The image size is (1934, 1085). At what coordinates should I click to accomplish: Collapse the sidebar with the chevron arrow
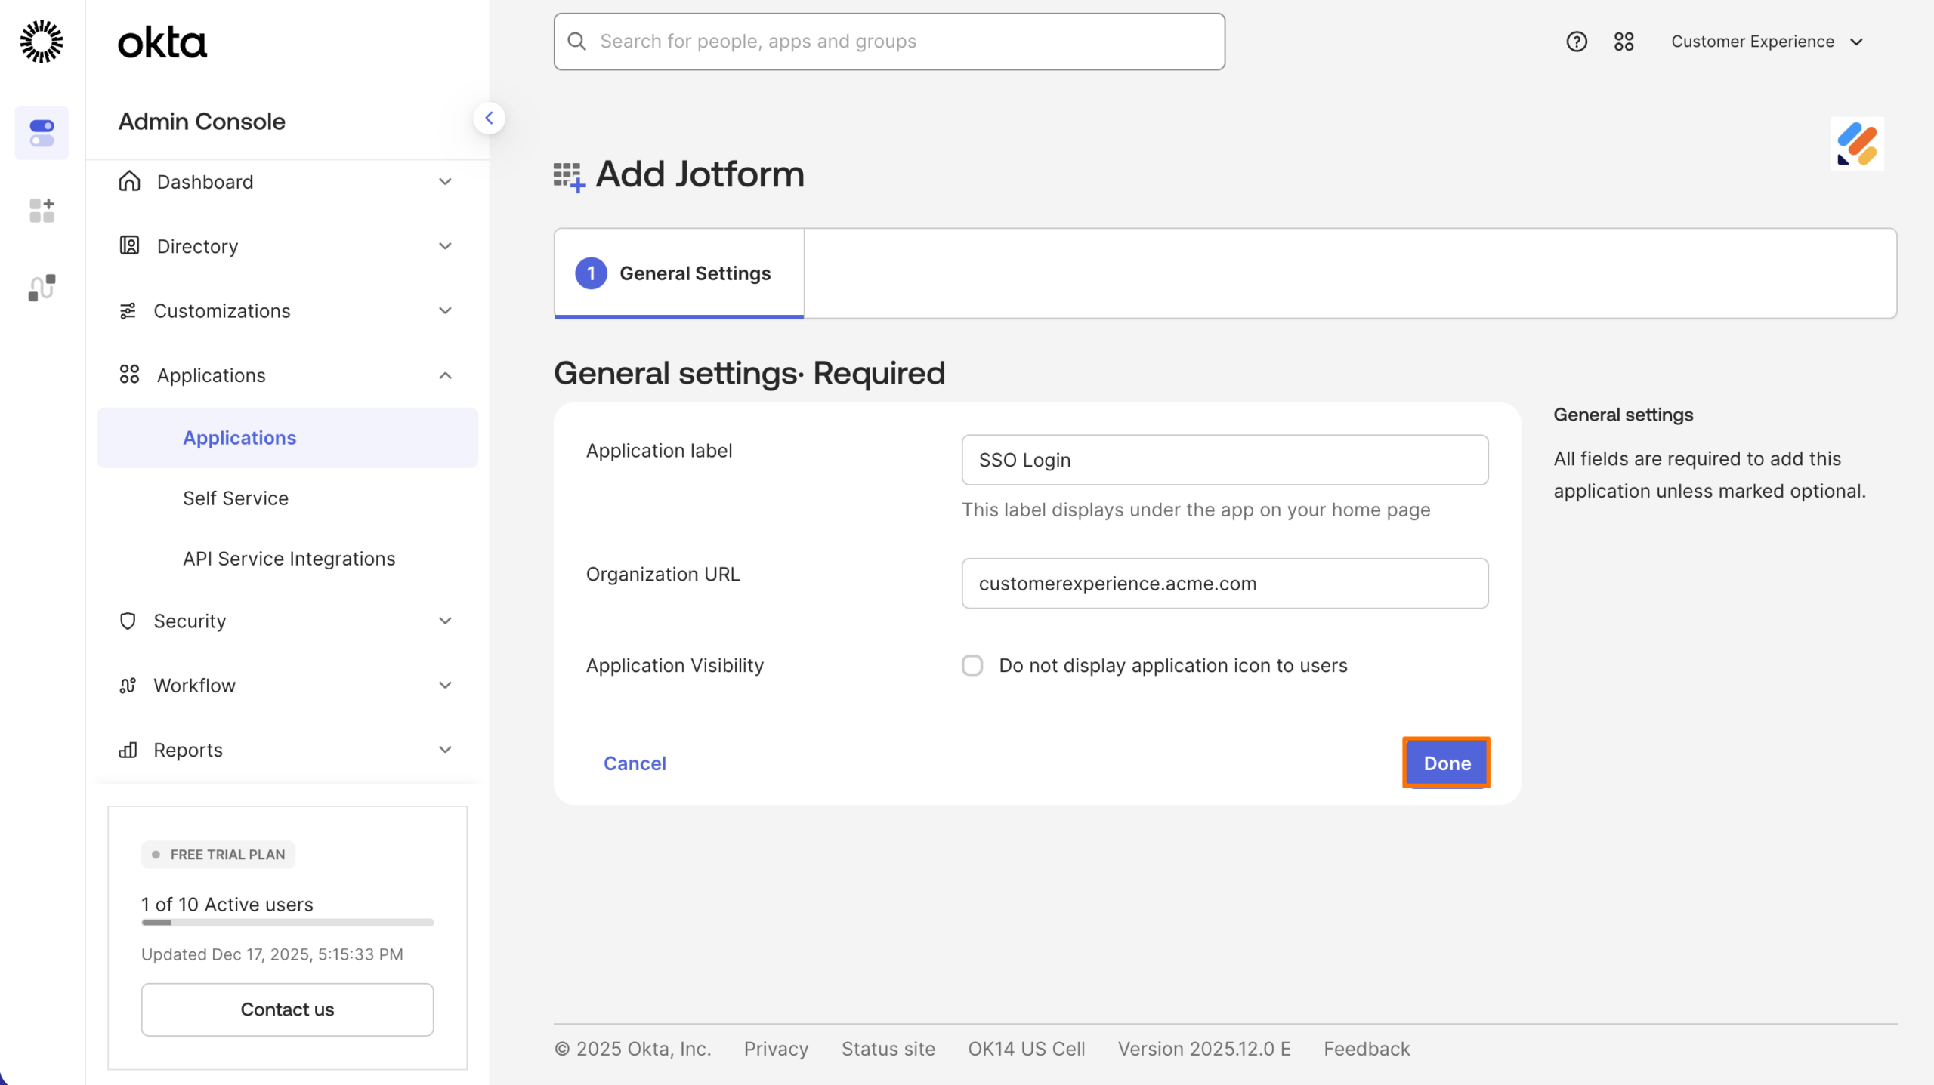point(490,118)
